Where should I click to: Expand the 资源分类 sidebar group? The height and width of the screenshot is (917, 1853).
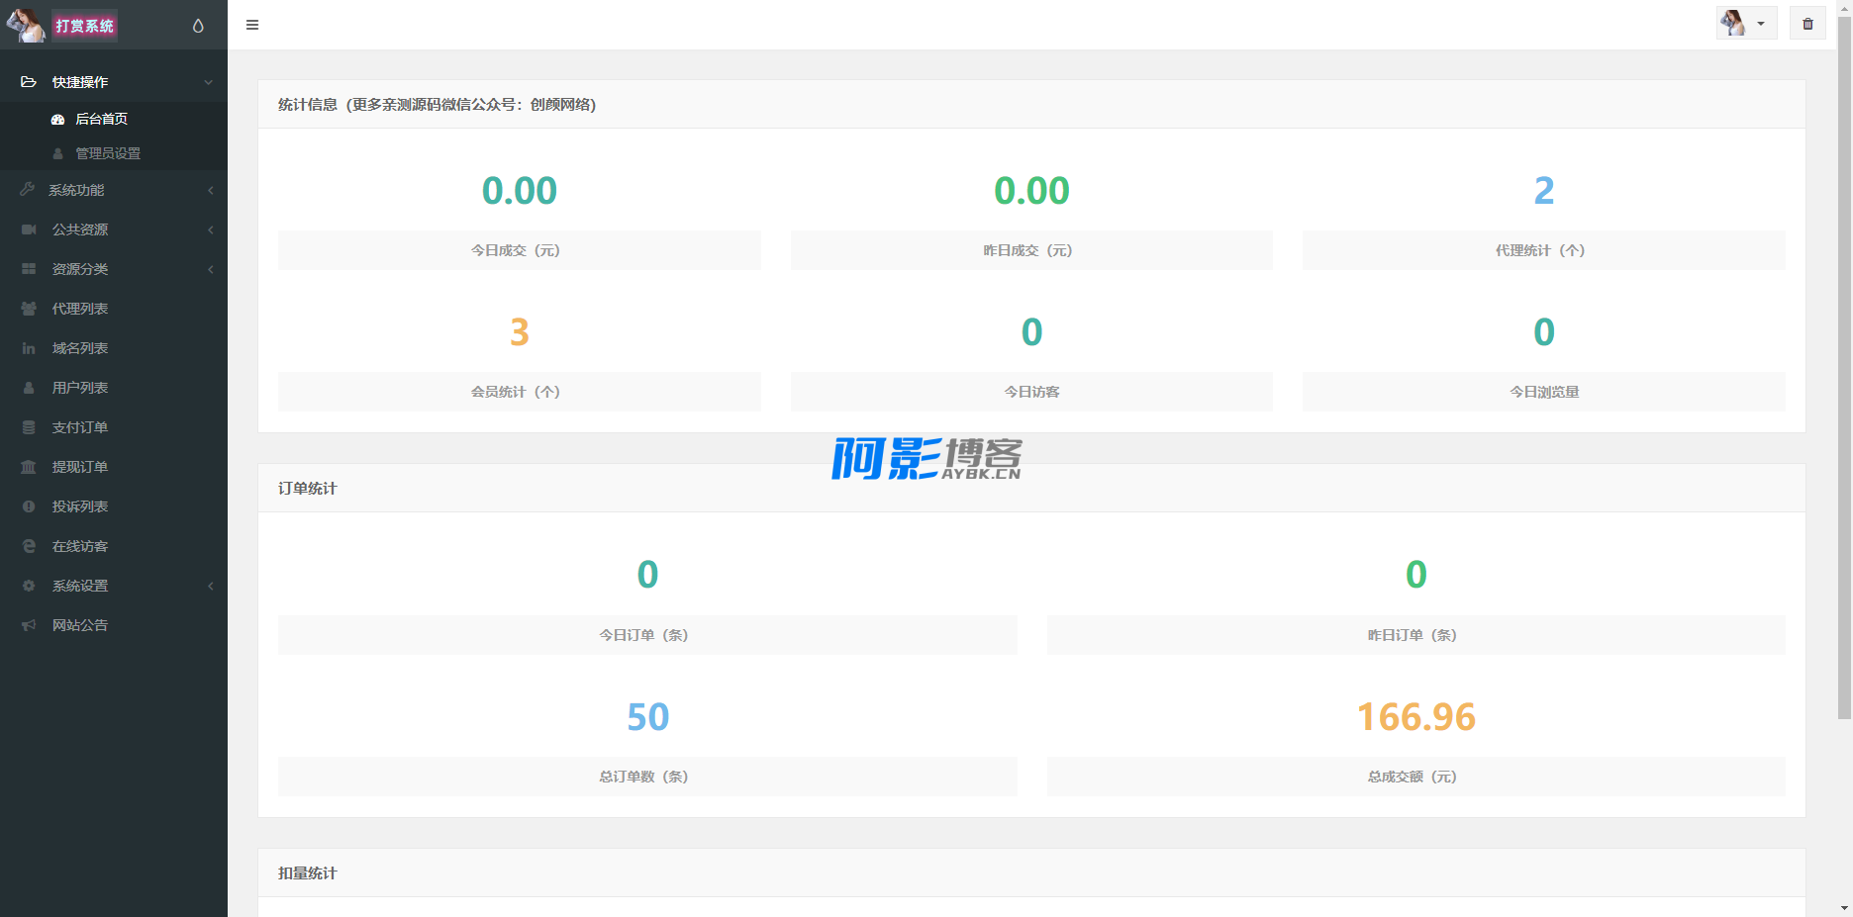pyautogui.click(x=113, y=269)
